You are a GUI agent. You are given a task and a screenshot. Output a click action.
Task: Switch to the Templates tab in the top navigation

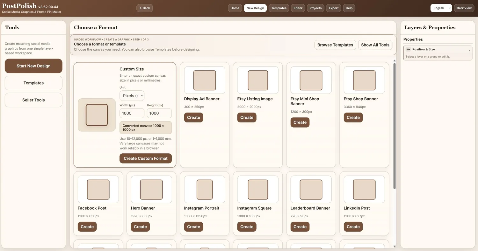(279, 8)
